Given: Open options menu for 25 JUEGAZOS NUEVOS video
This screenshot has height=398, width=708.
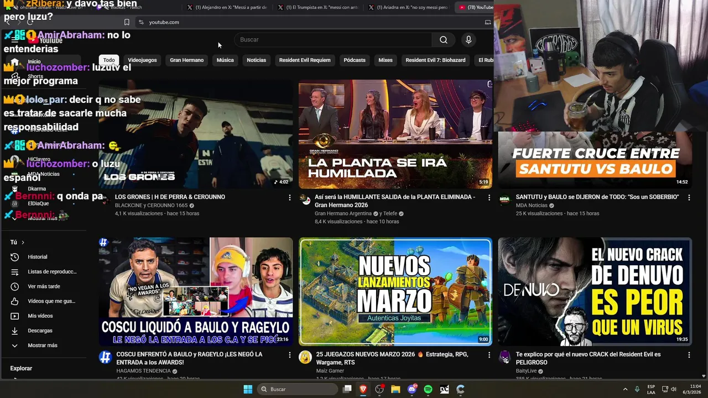Looking at the screenshot, I should pos(488,355).
